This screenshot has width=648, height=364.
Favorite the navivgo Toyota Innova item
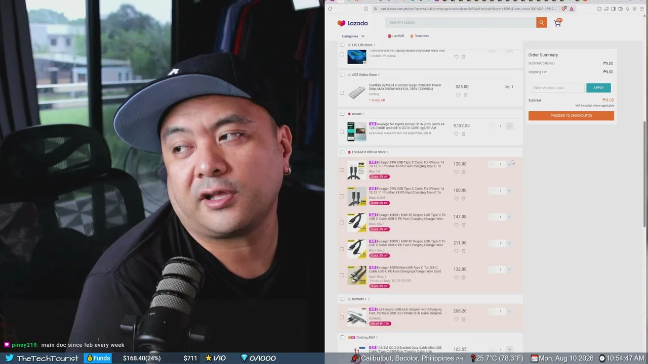click(456, 134)
